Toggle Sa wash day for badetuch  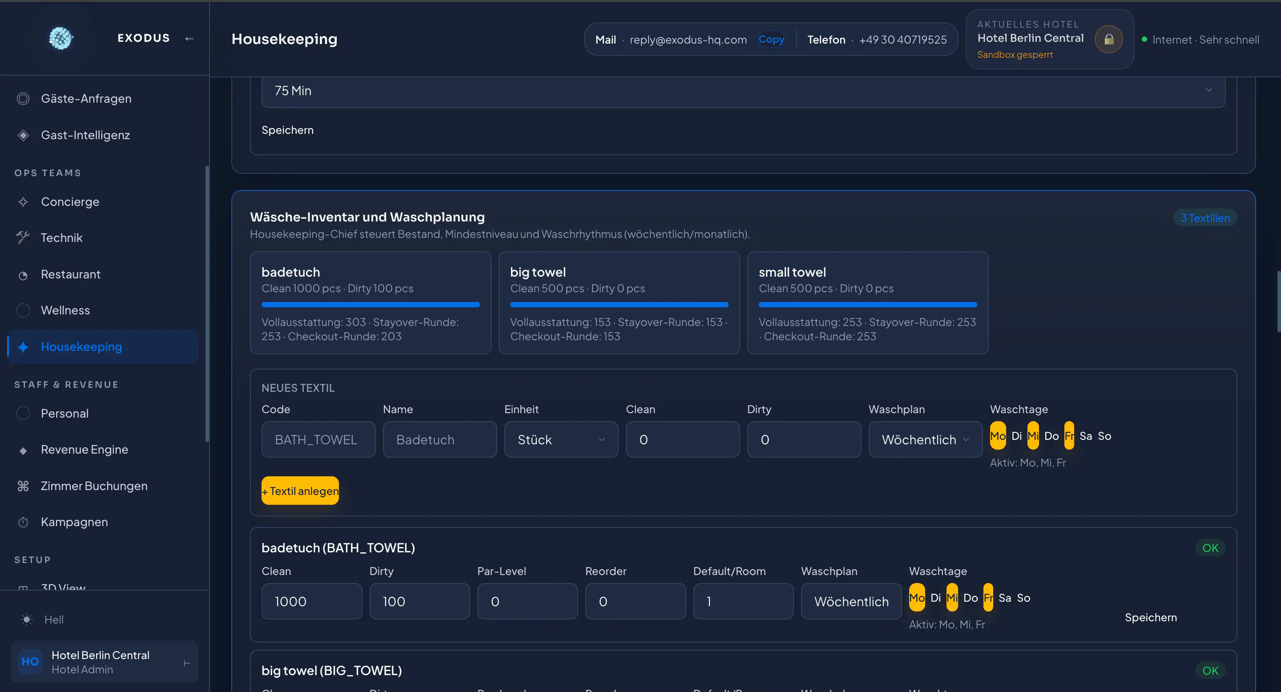(x=1004, y=598)
